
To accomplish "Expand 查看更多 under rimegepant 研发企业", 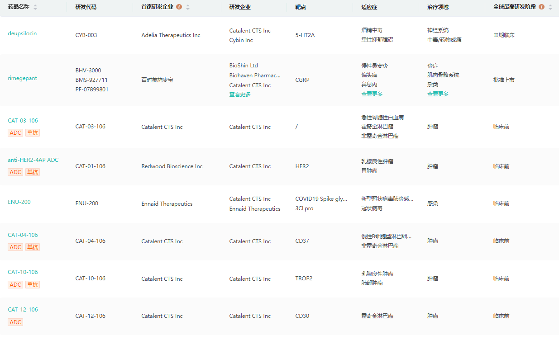I will (240, 94).
